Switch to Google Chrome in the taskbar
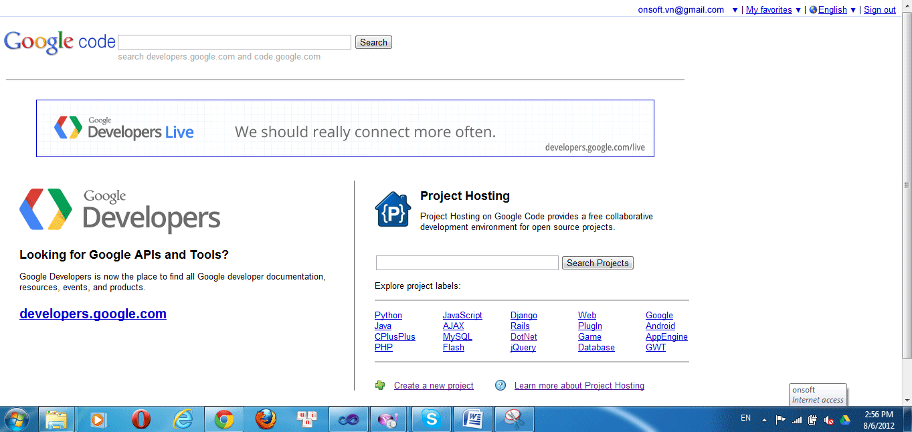Image resolution: width=912 pixels, height=432 pixels. (x=223, y=419)
